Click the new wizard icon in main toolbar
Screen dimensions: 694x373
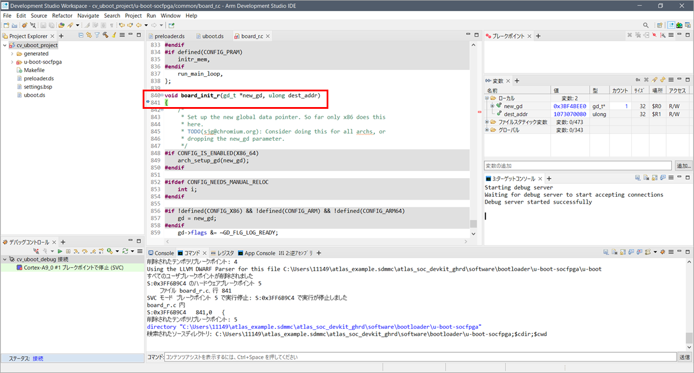click(x=6, y=25)
